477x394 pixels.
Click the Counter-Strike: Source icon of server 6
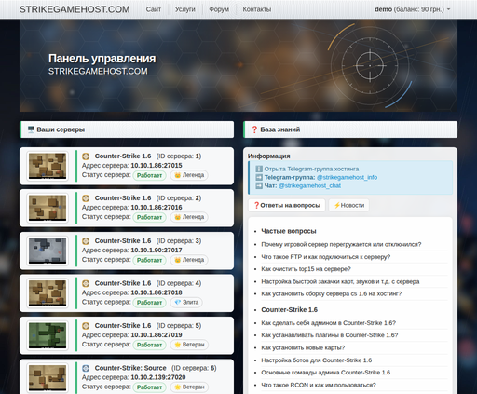point(86,368)
